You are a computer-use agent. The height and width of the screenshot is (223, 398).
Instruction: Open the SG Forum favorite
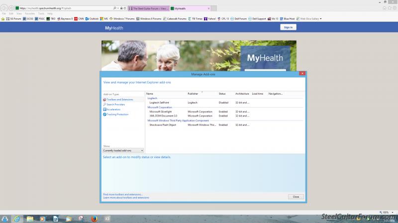pyautogui.click(x=14, y=19)
